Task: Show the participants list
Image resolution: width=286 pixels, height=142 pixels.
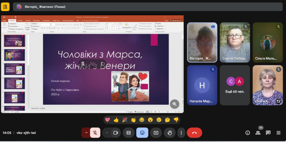Action: 258,133
